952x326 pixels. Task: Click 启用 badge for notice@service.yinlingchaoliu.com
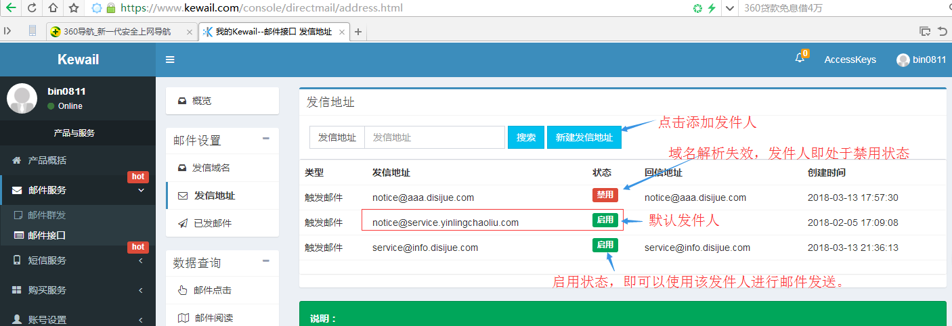[605, 220]
